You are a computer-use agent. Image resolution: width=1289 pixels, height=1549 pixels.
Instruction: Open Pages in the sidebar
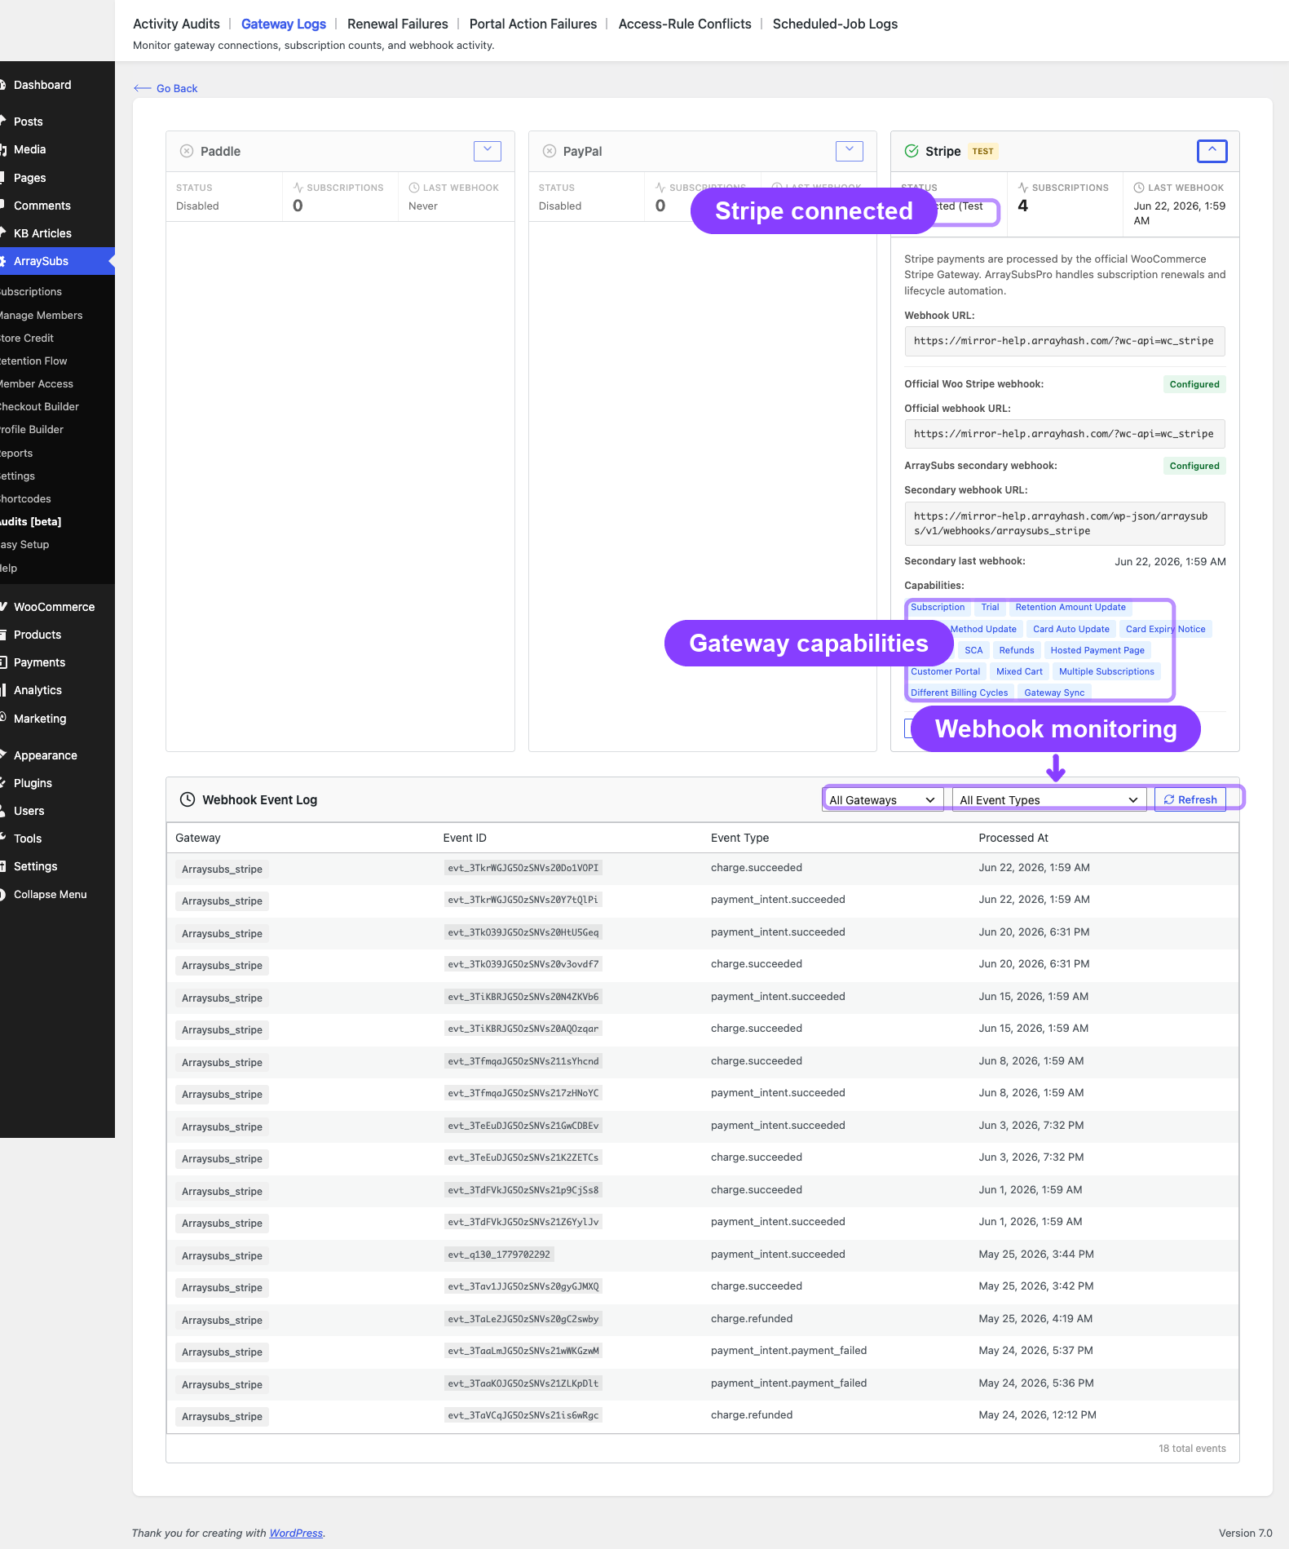pyautogui.click(x=57, y=178)
